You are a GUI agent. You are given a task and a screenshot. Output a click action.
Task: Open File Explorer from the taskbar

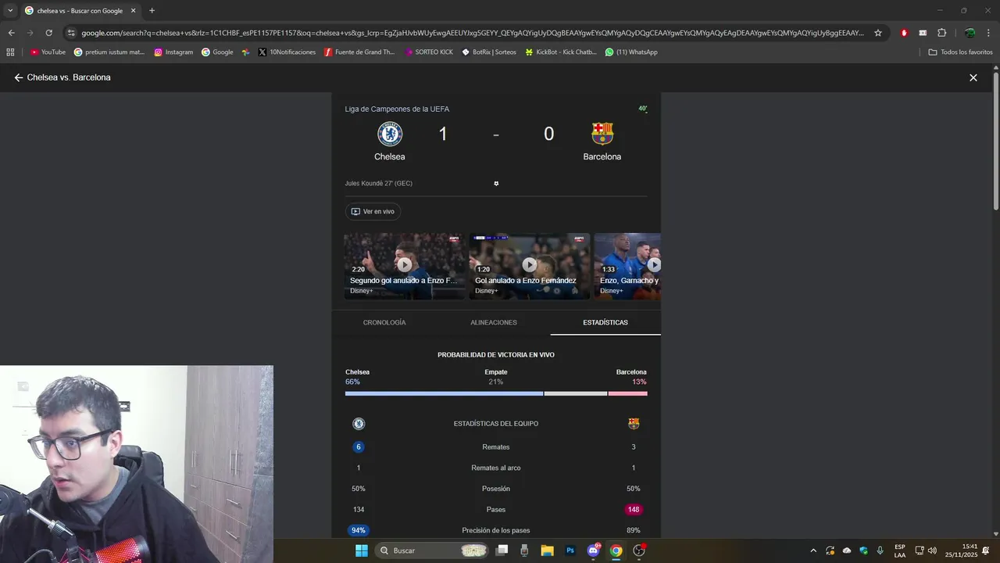[x=547, y=550]
